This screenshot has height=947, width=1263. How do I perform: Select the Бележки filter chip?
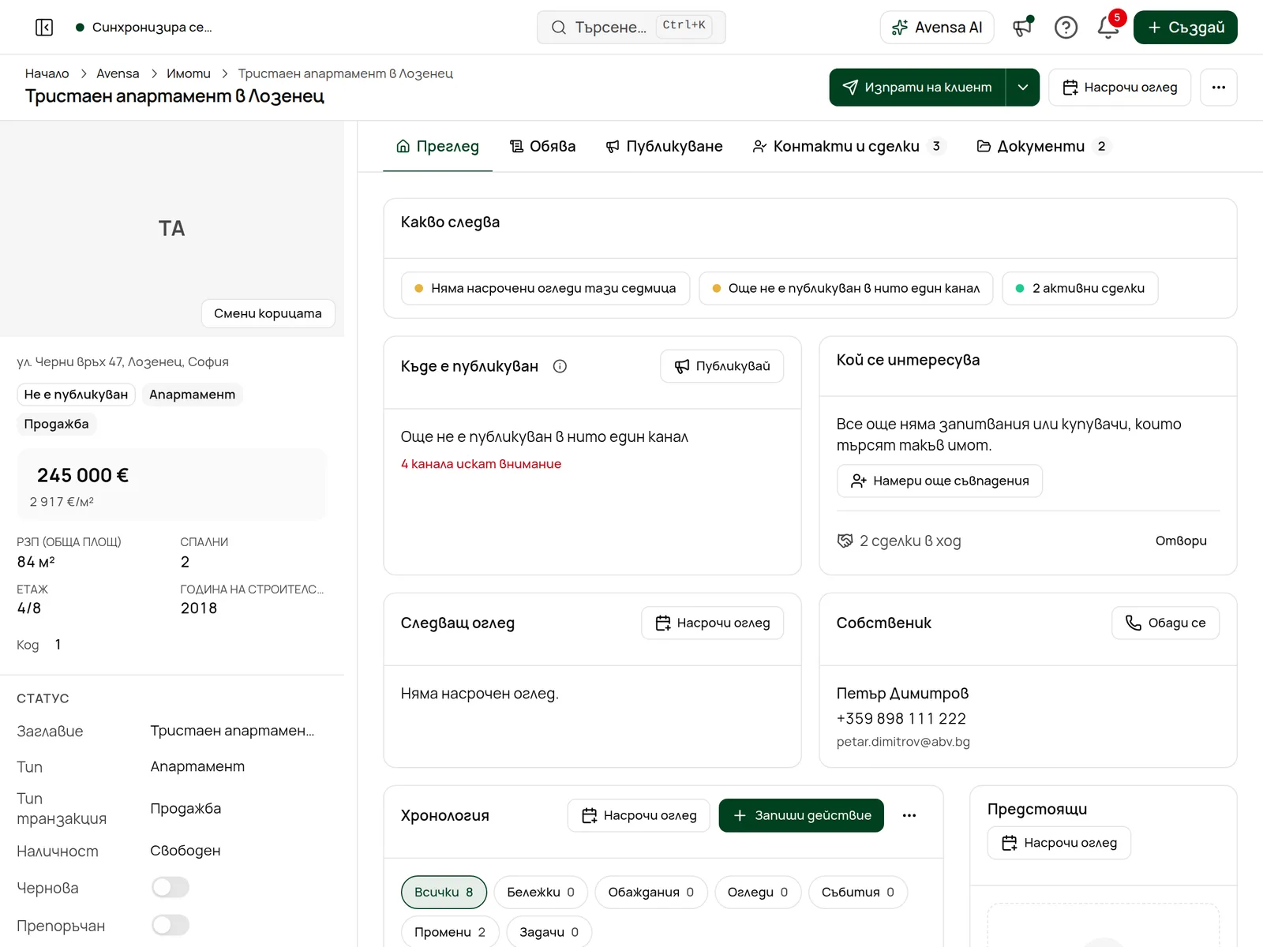541,892
